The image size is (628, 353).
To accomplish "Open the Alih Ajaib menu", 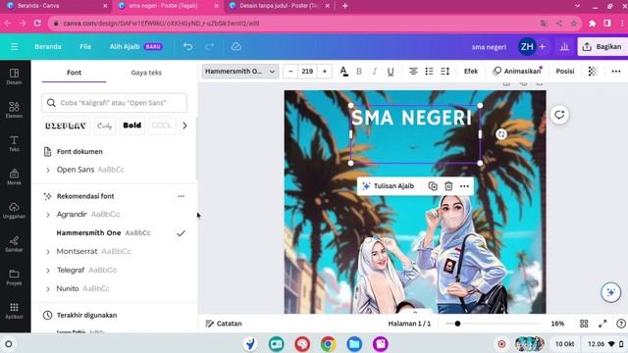I will [x=135, y=47].
